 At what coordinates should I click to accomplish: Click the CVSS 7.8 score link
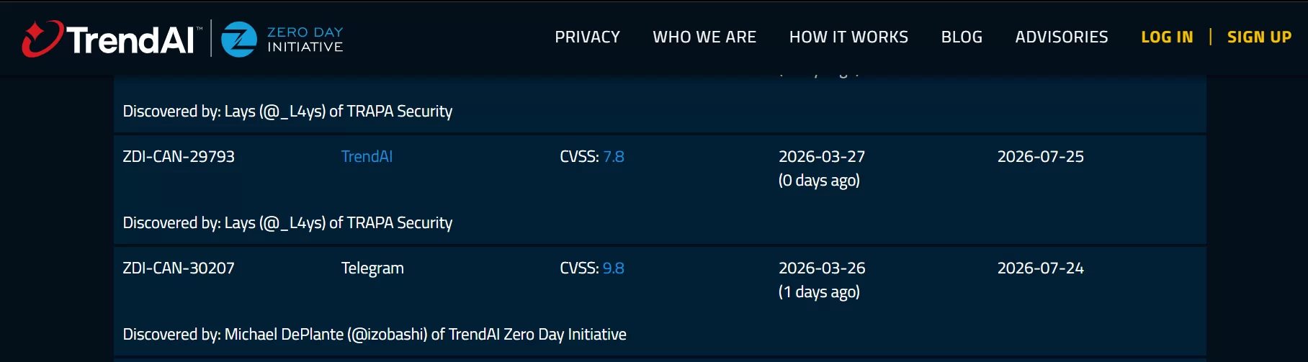[x=613, y=156]
